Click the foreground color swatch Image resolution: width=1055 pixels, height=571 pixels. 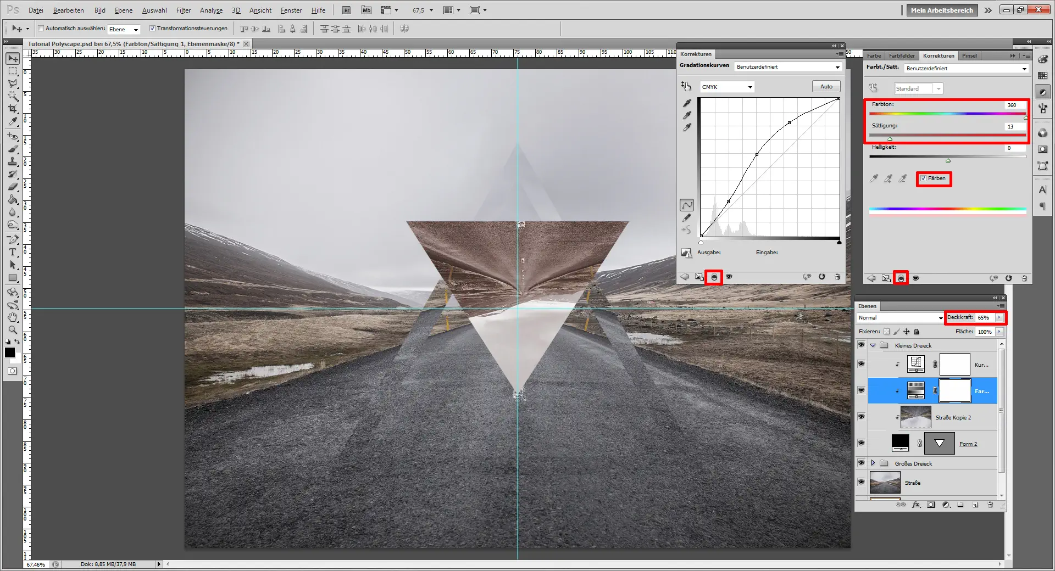[x=9, y=353]
